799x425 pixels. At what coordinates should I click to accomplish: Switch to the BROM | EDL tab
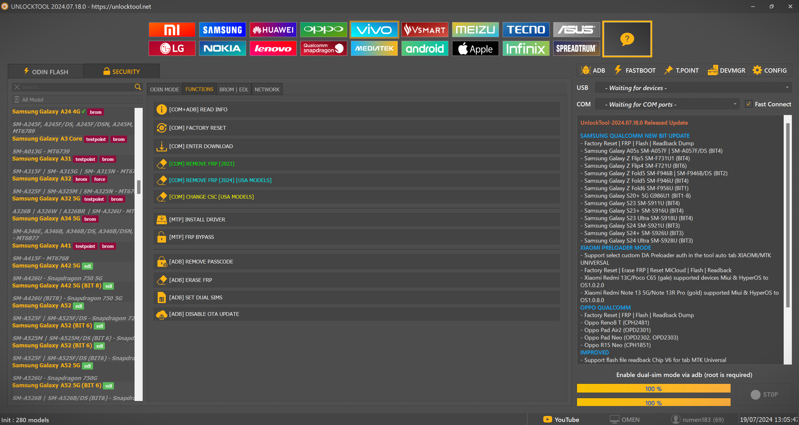click(234, 89)
